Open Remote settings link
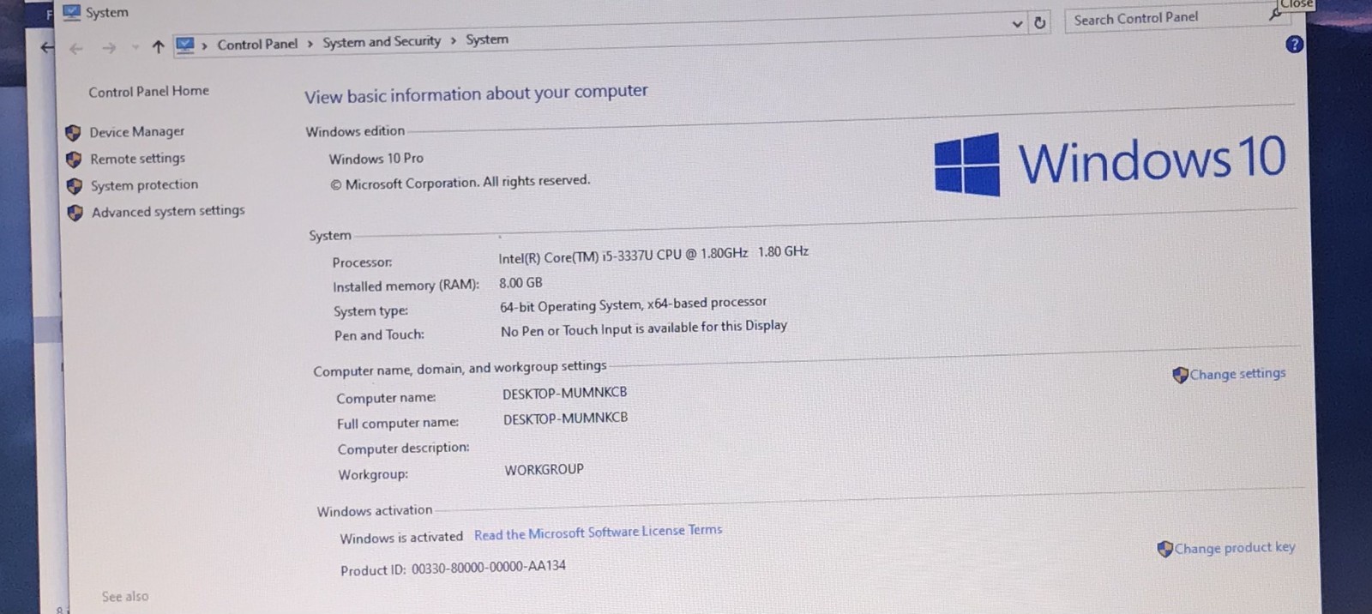This screenshot has height=614, width=1372. pos(137,158)
